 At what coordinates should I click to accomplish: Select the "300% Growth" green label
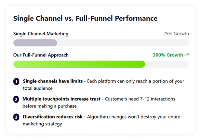pyautogui.click(x=168, y=55)
